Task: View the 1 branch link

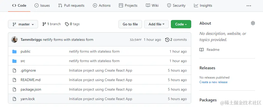Action: point(51,24)
